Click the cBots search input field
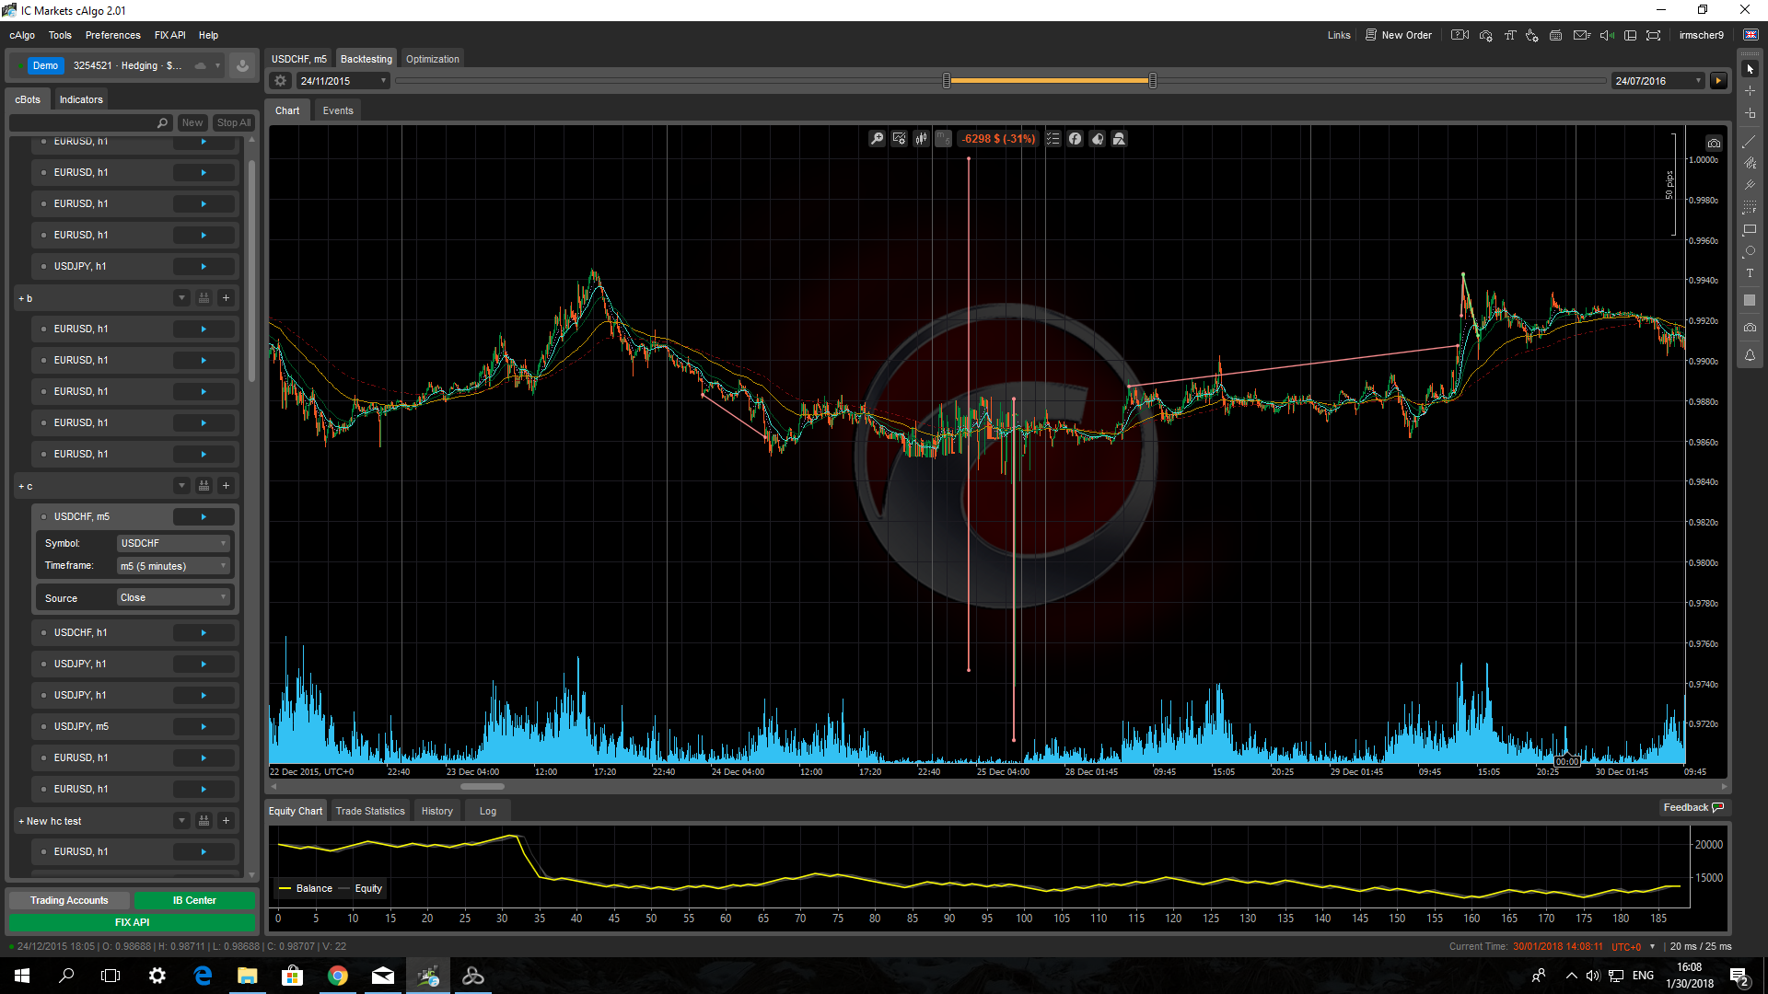Viewport: 1768px width, 994px height. (x=89, y=122)
